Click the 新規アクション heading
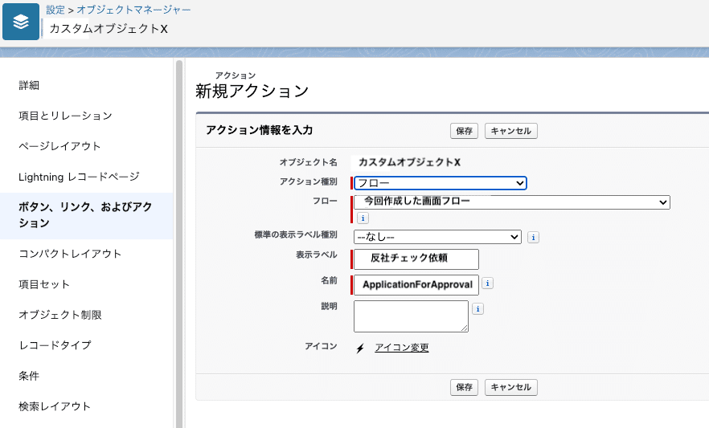This screenshot has width=709, height=428. pyautogui.click(x=252, y=92)
